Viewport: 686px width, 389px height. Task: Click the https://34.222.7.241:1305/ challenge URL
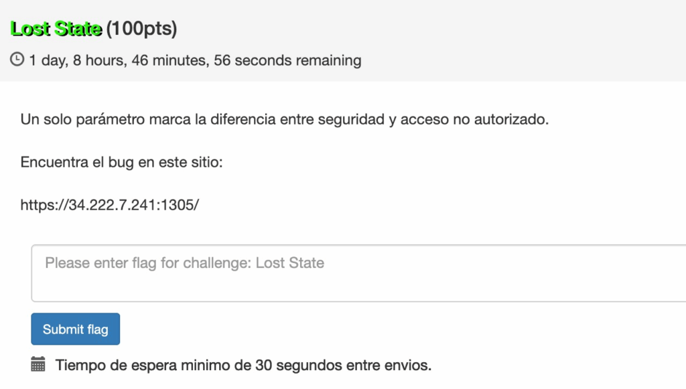click(110, 205)
